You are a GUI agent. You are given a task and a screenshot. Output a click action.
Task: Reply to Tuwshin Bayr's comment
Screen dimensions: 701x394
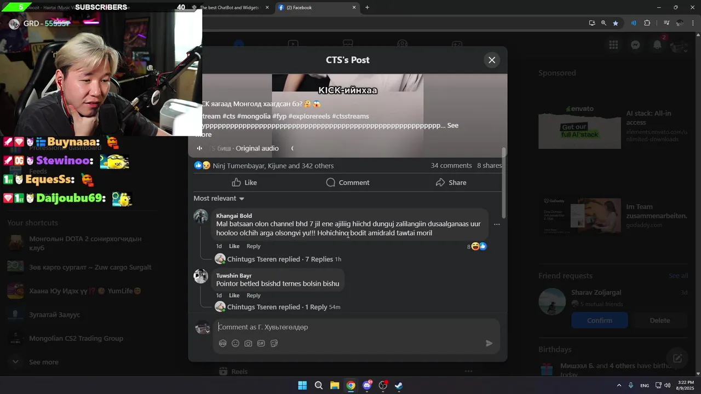pyautogui.click(x=254, y=296)
